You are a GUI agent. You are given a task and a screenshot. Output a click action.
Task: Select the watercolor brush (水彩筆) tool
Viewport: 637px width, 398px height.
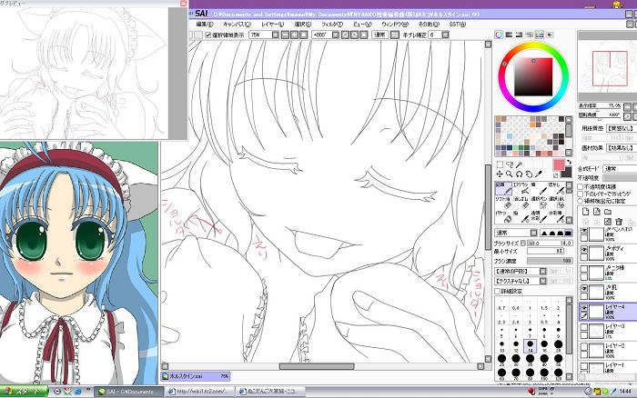point(556,216)
